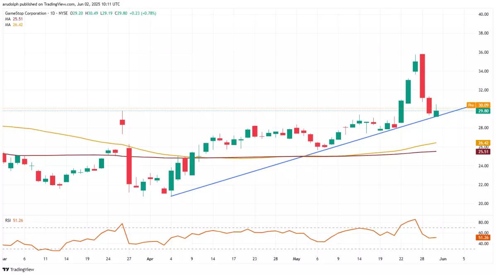The width and height of the screenshot is (496, 275).
Task: Select the RSI 51.26 indicator legend
Action: pyautogui.click(x=14, y=220)
